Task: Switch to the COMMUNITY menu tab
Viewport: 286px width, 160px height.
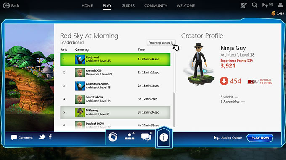Action: (x=156, y=5)
